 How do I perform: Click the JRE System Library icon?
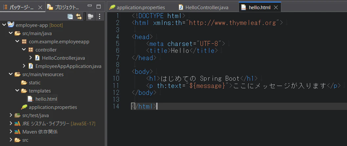(17, 123)
